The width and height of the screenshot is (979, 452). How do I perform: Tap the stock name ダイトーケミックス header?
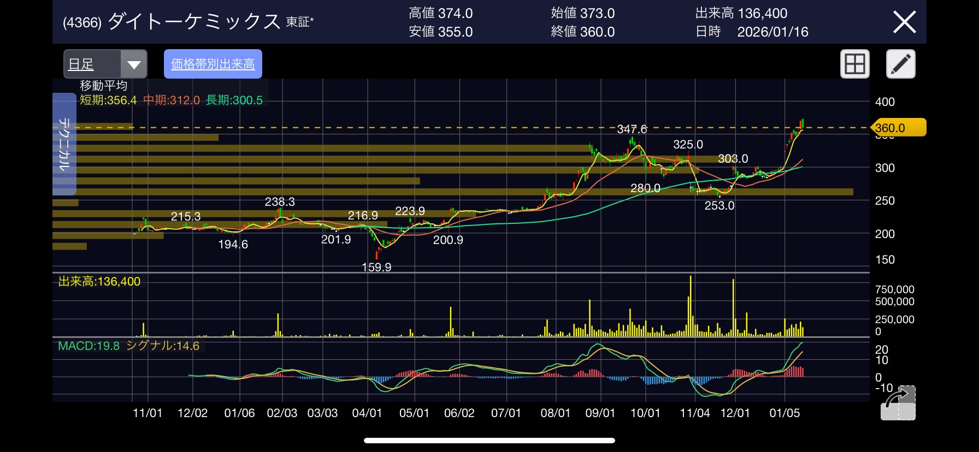click(194, 22)
